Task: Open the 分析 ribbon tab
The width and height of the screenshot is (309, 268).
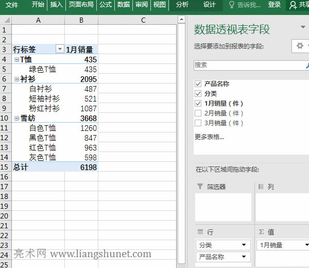Action: coord(182,5)
